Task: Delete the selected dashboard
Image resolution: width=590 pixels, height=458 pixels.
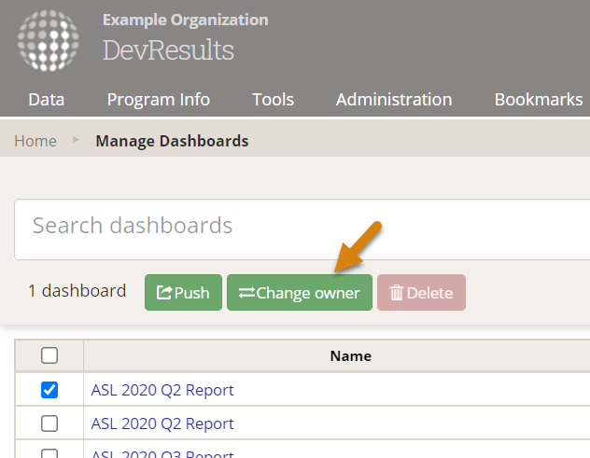Action: (x=421, y=293)
